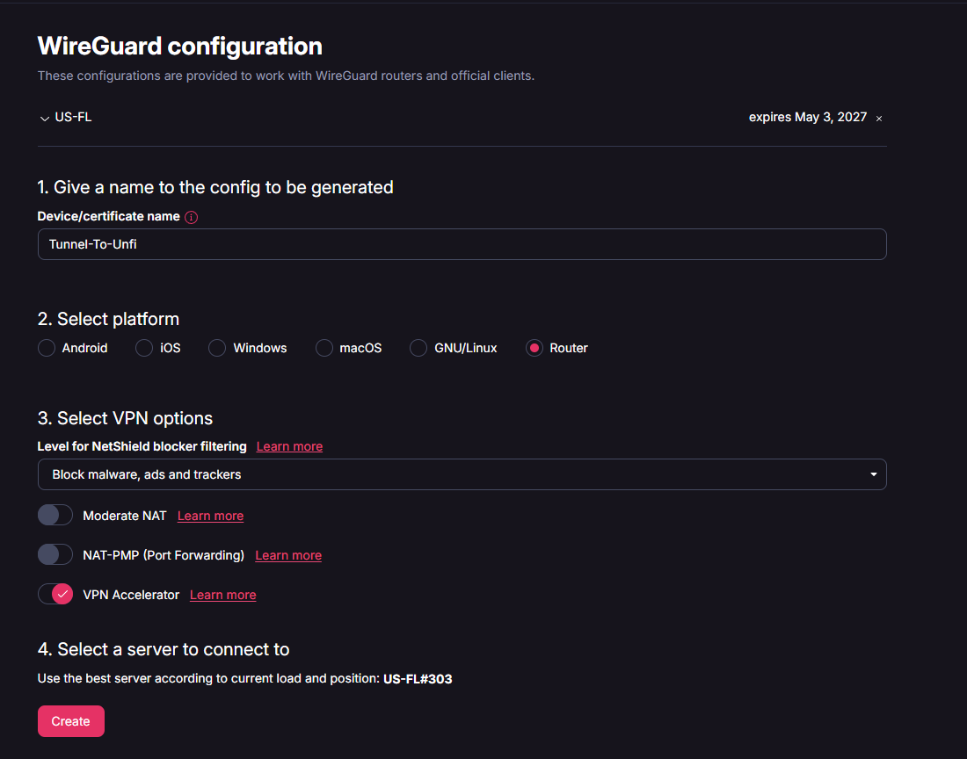The width and height of the screenshot is (967, 759).
Task: Open Learn more link for NAT-PMP
Action: 288,555
